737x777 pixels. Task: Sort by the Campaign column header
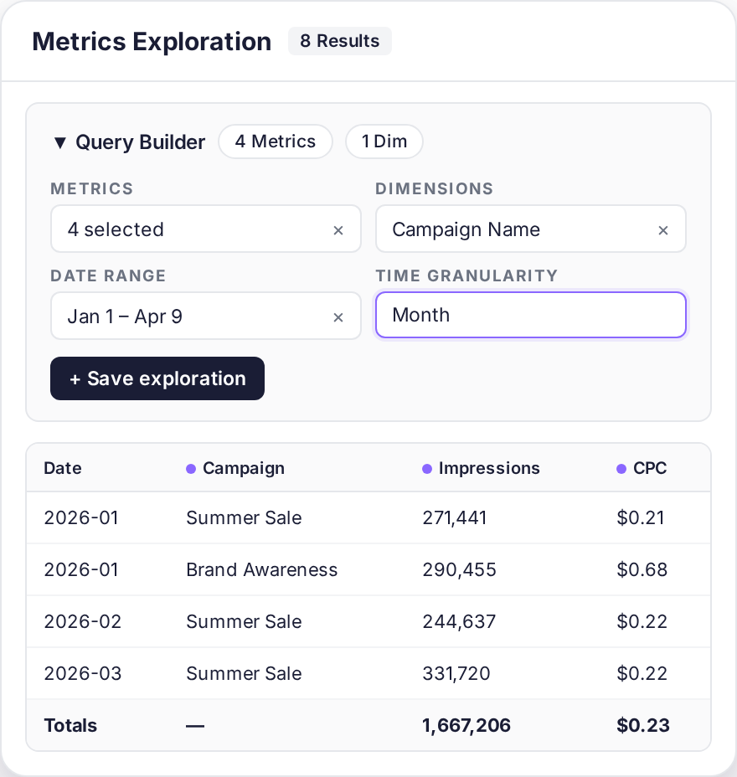pyautogui.click(x=244, y=468)
